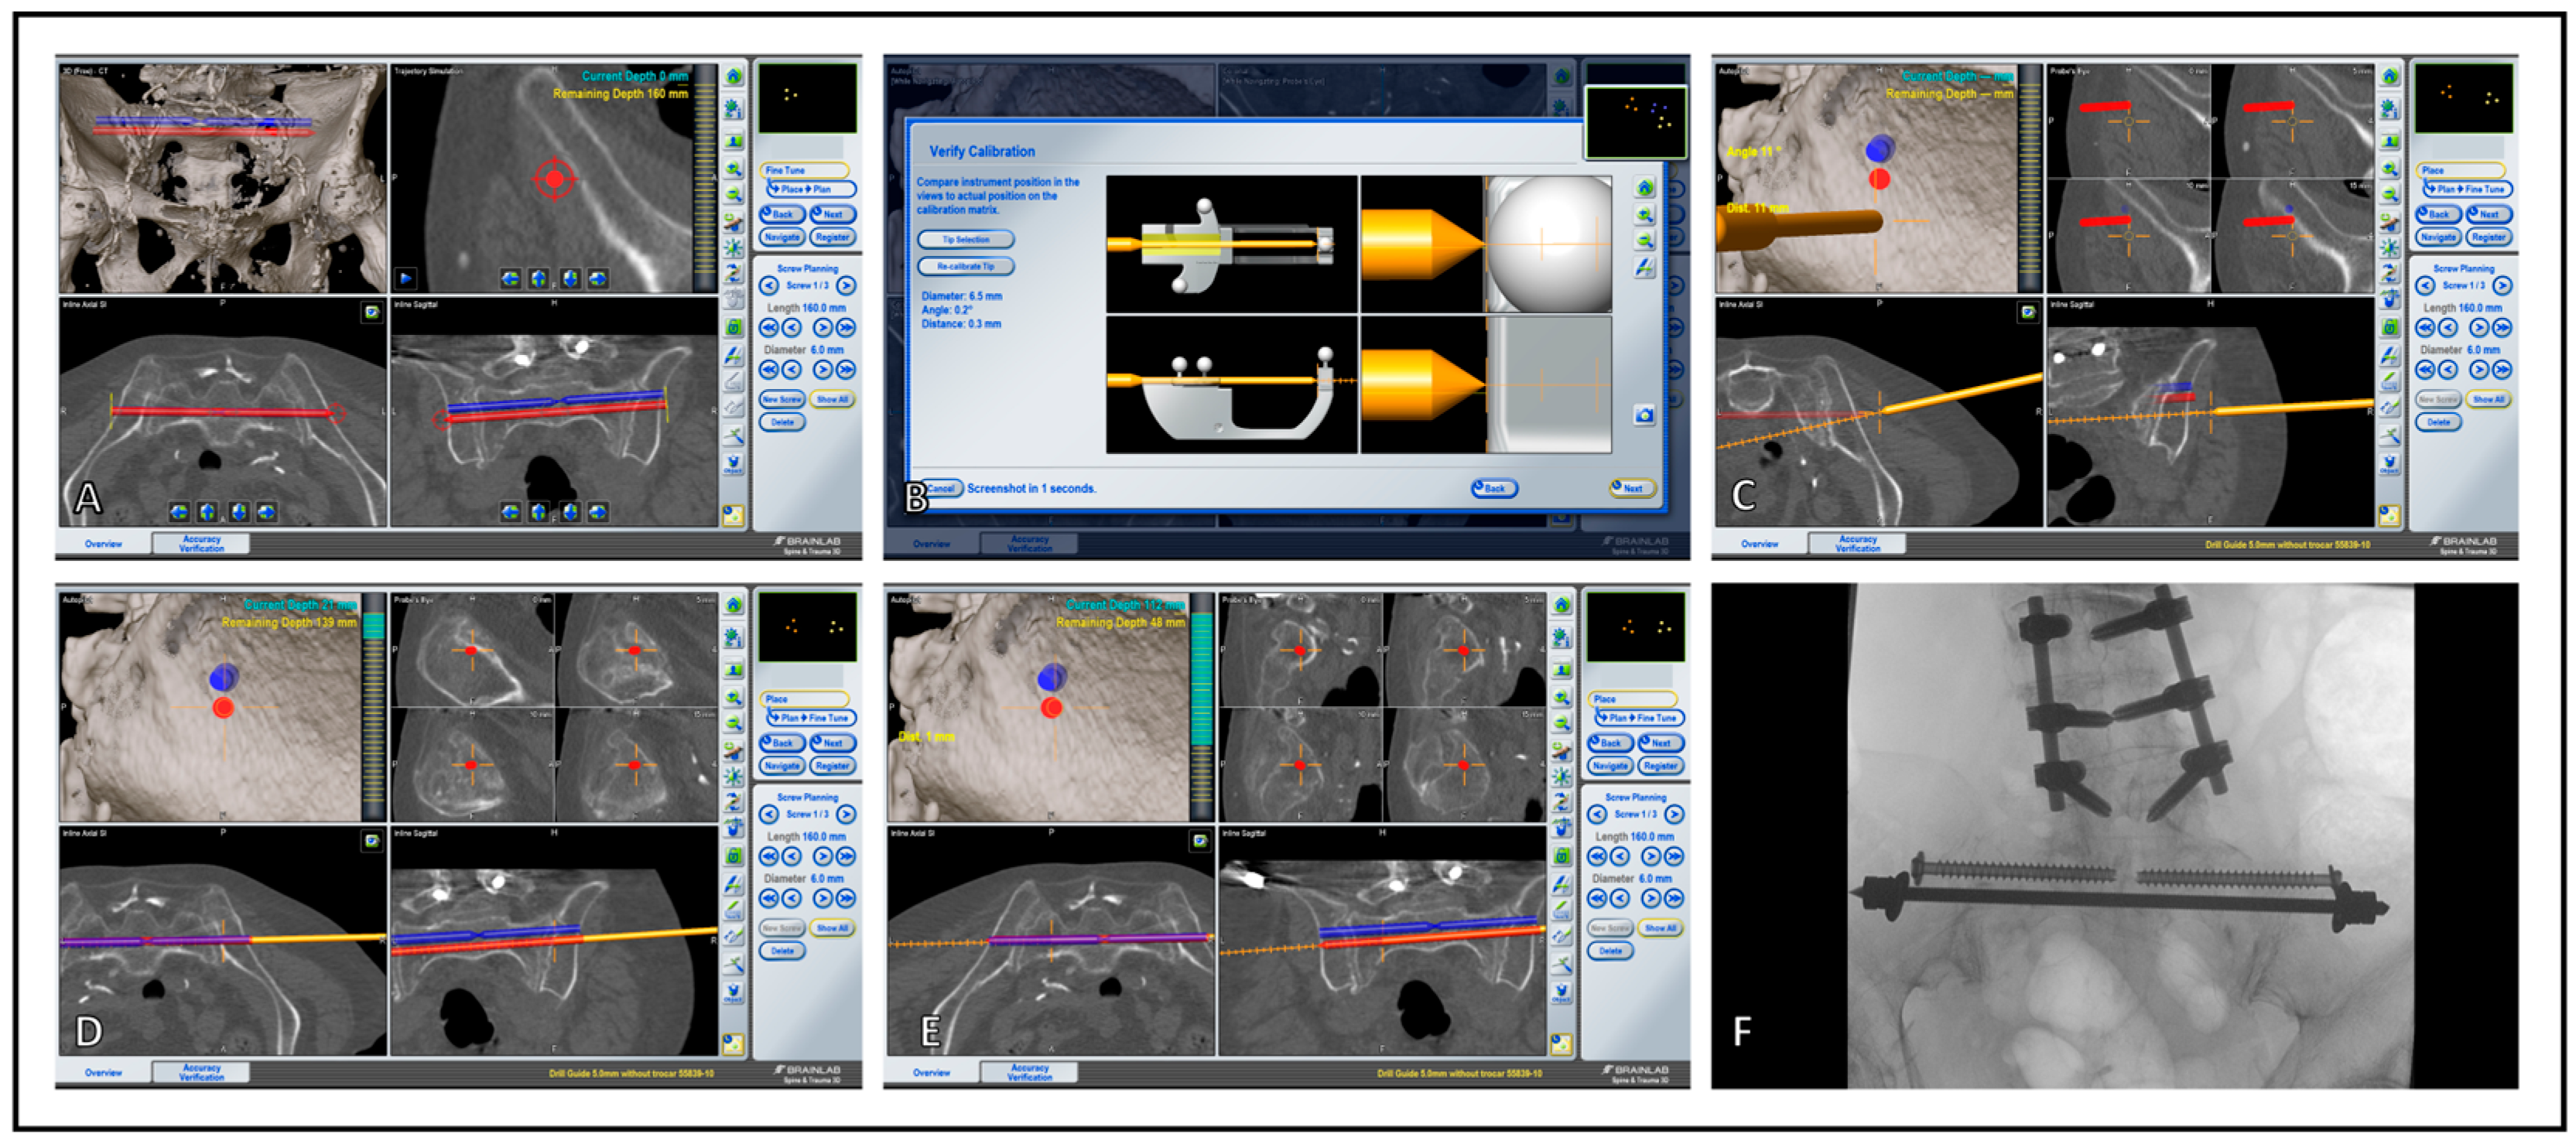Click Re-calibrate Tip button
This screenshot has height=1144, width=2576.
click(x=965, y=267)
